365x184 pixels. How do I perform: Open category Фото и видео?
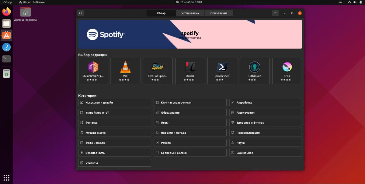click(114, 143)
